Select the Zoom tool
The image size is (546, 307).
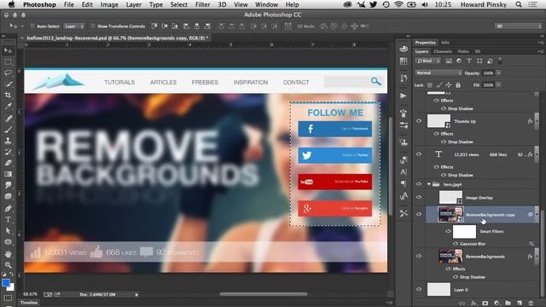[x=8, y=265]
